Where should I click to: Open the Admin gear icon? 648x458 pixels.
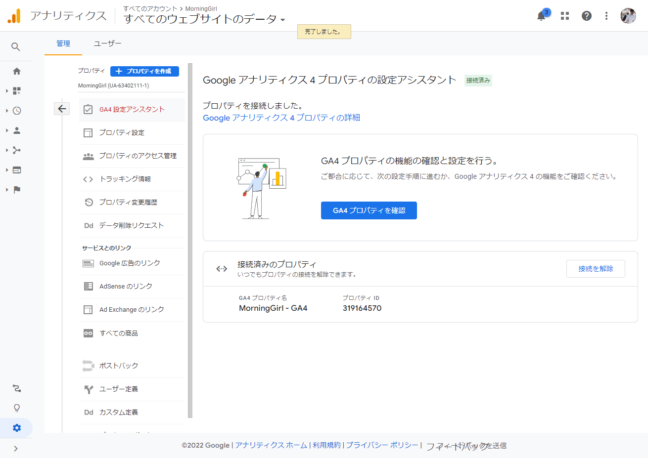pyautogui.click(x=17, y=428)
